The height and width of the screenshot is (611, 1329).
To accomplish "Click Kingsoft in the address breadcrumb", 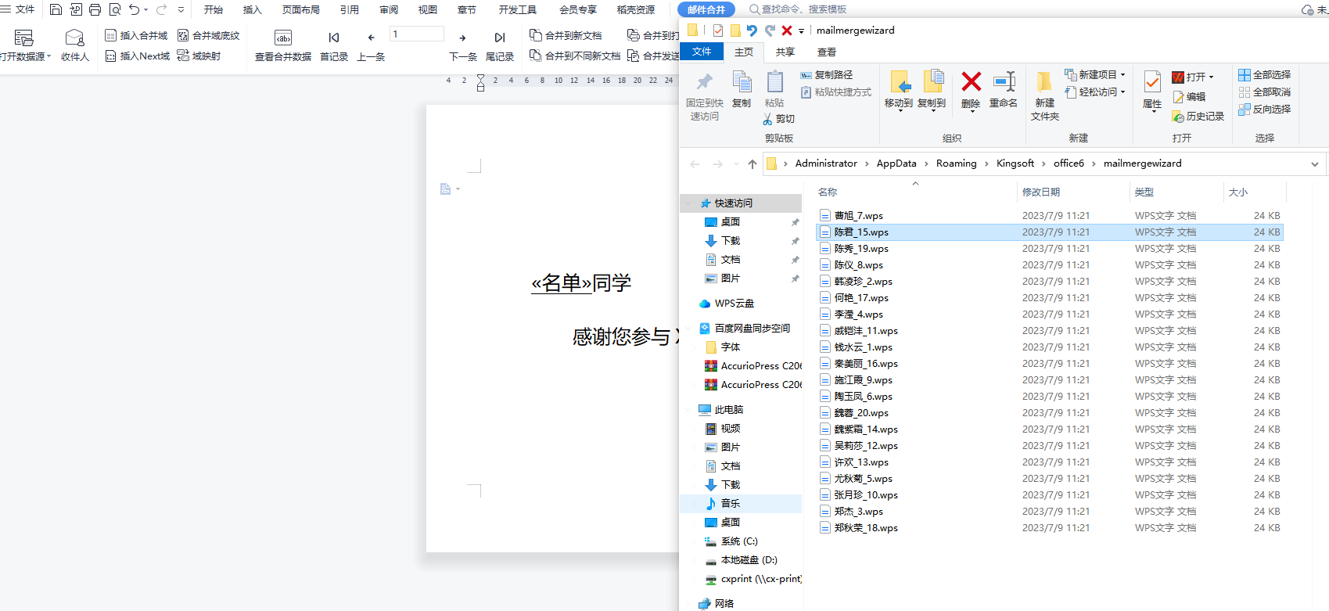I will (x=1015, y=164).
